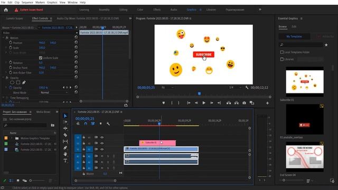This screenshot has width=338, height=190.
Task: Show more workspaces double chevron
Action: tap(260, 9)
